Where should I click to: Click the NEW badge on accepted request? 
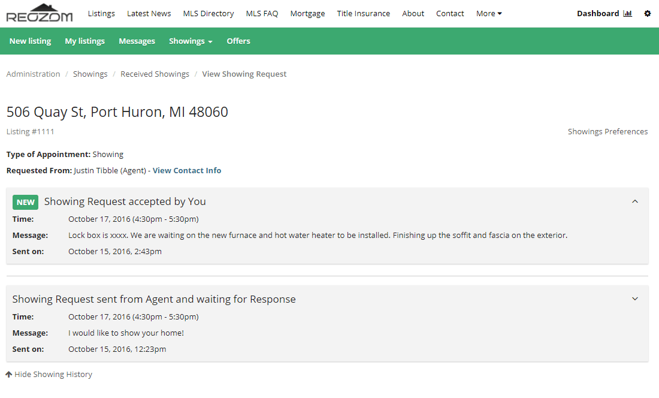[x=25, y=202]
